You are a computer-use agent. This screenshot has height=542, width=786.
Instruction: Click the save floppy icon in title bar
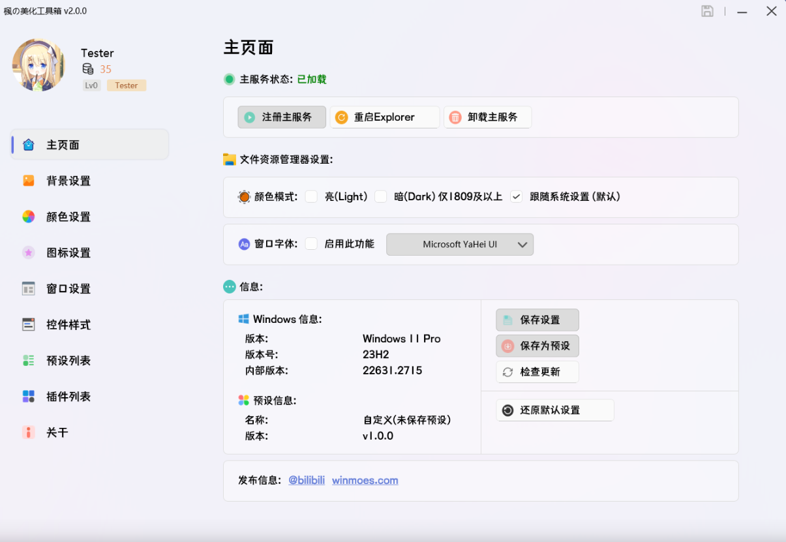point(707,11)
